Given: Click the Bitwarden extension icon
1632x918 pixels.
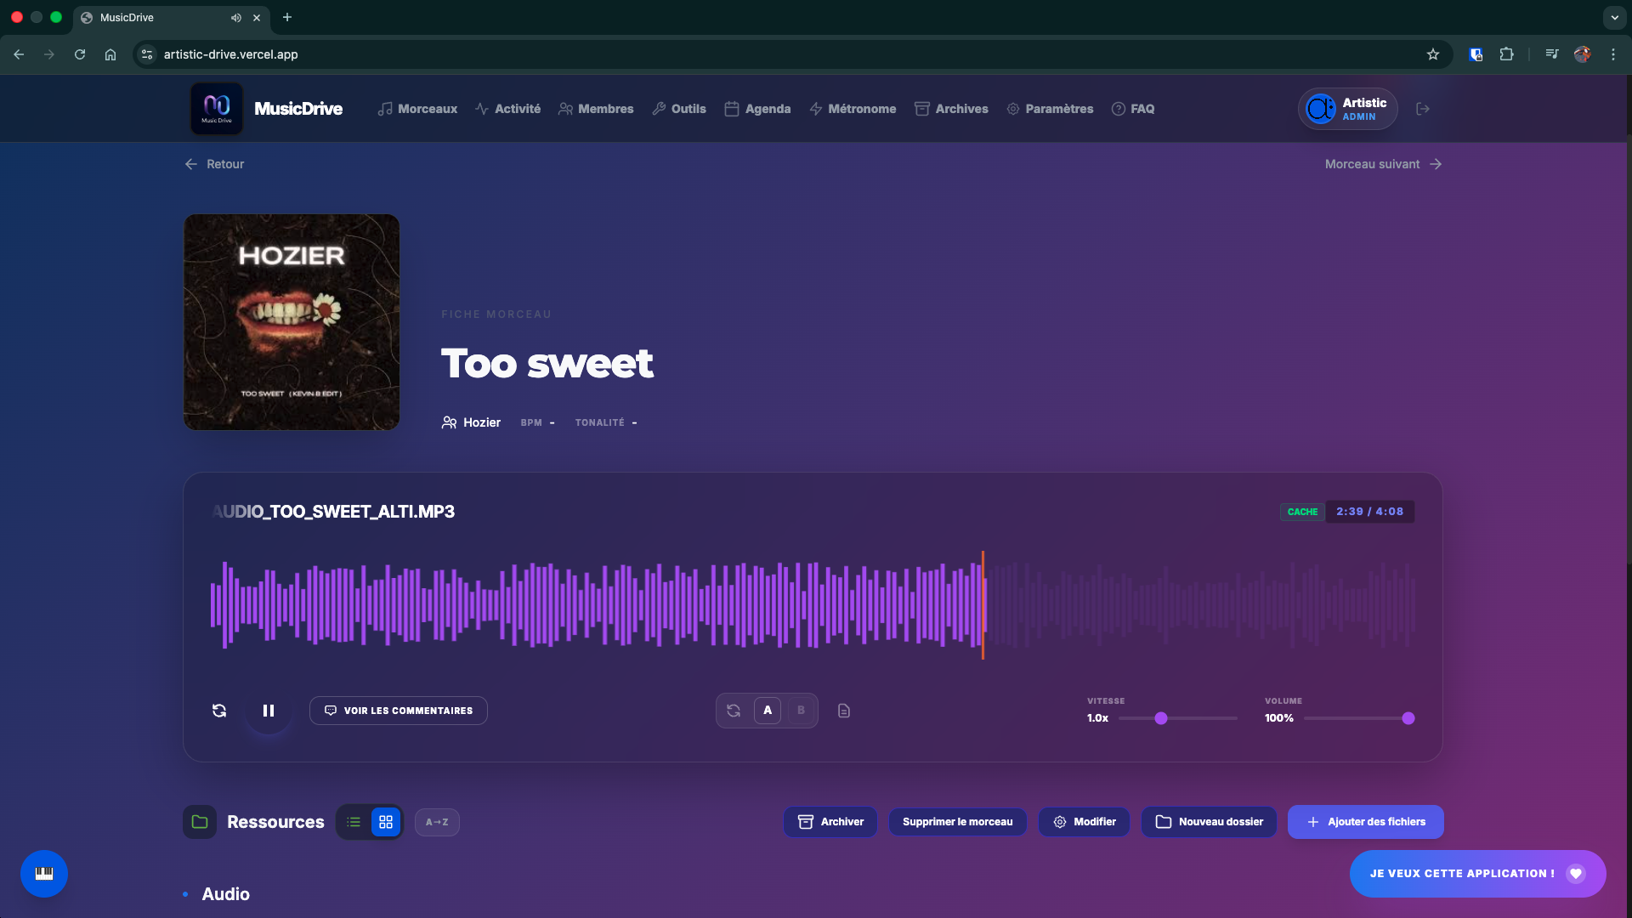Looking at the screenshot, I should (1476, 54).
